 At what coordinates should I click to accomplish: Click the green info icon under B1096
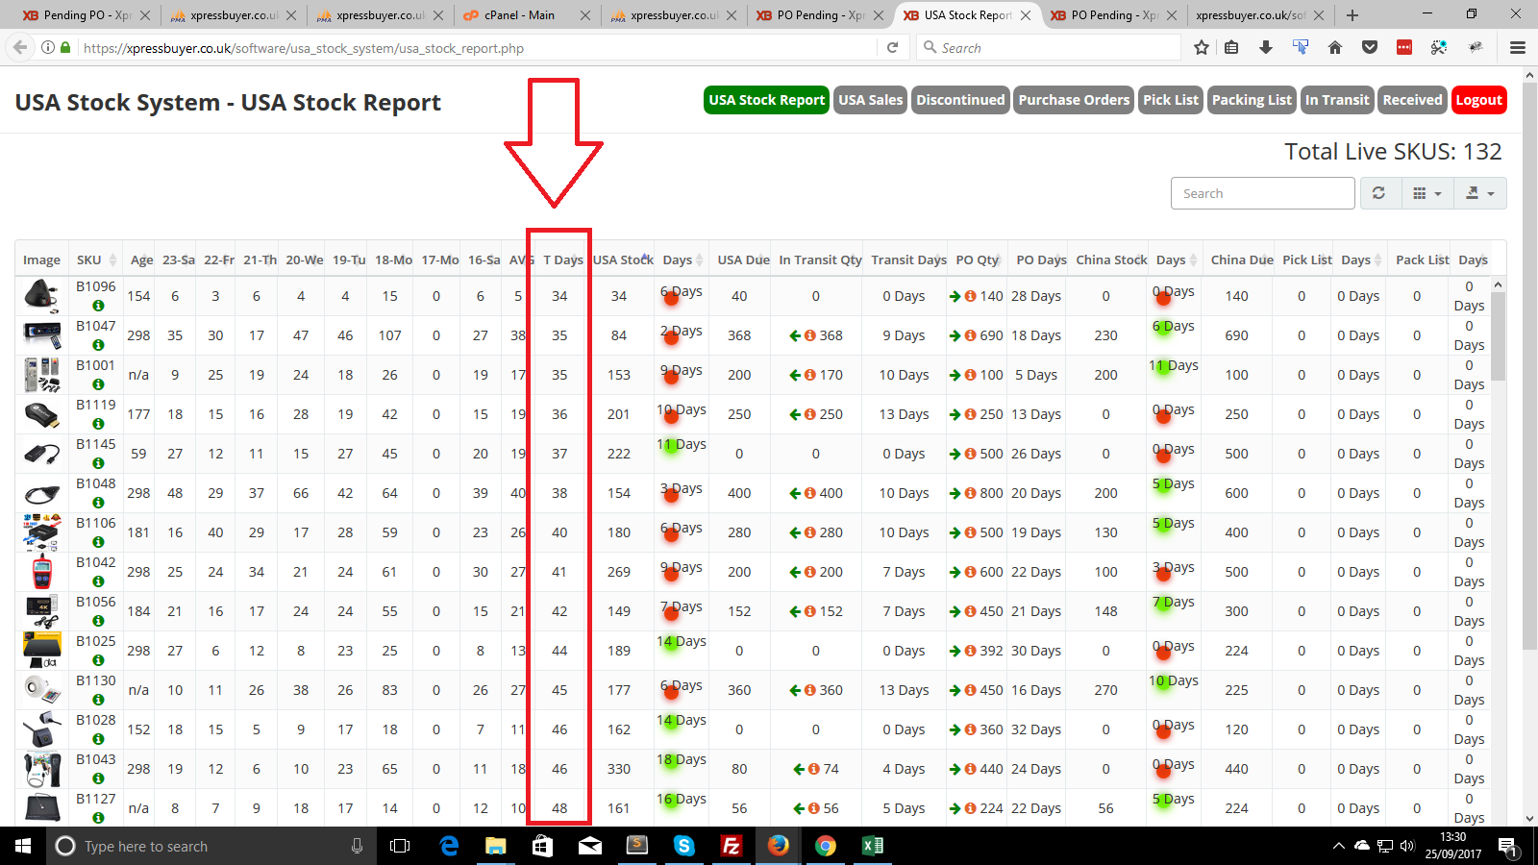tap(98, 306)
